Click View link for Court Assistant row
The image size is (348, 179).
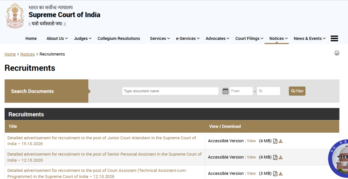point(251,173)
